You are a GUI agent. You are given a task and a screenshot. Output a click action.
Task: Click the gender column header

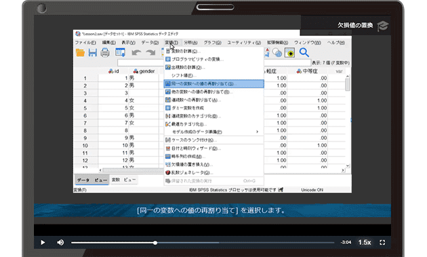[x=144, y=71]
